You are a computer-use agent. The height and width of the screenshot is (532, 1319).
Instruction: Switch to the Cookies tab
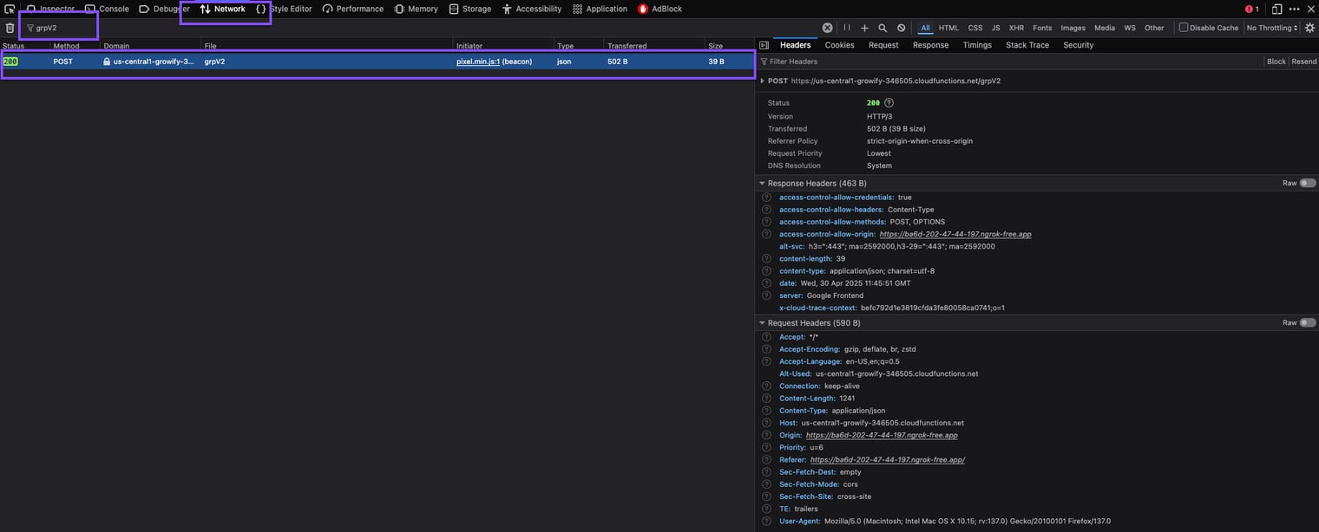coord(839,45)
